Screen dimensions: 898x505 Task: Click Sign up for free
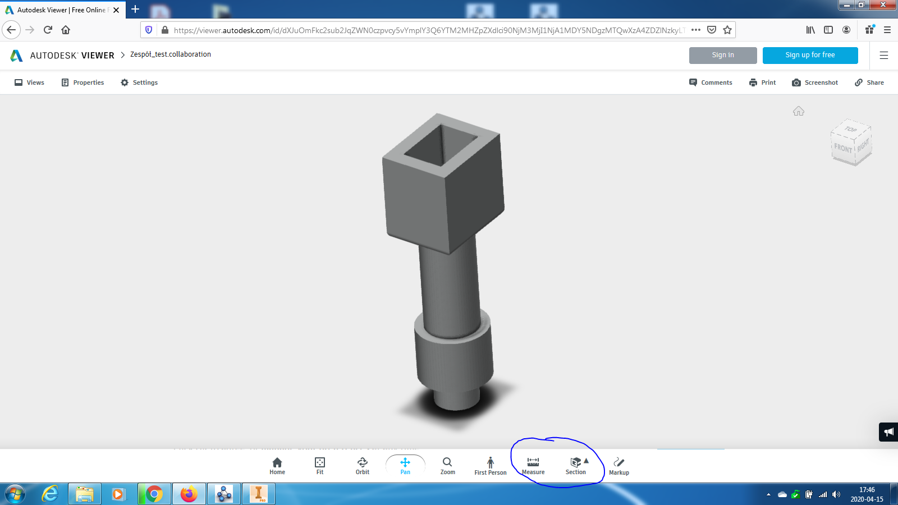tap(810, 55)
